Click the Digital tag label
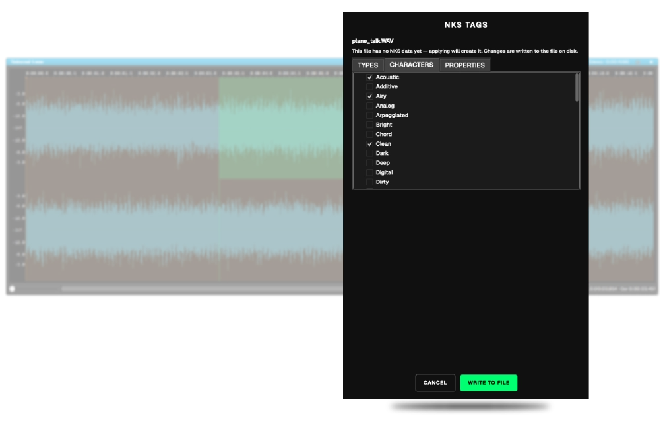 pos(384,172)
